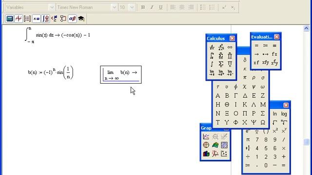The width and height of the screenshot is (312, 175).
Task: Insert contour plot from Graph palette
Action: tap(224, 145)
